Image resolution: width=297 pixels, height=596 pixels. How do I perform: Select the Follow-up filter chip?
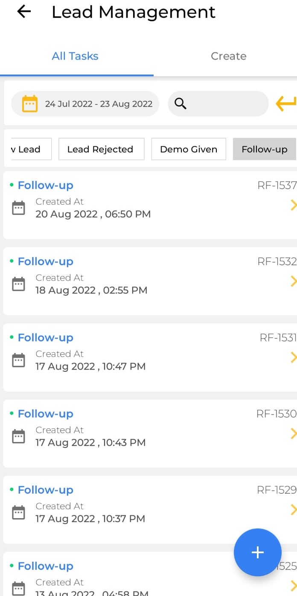265,149
